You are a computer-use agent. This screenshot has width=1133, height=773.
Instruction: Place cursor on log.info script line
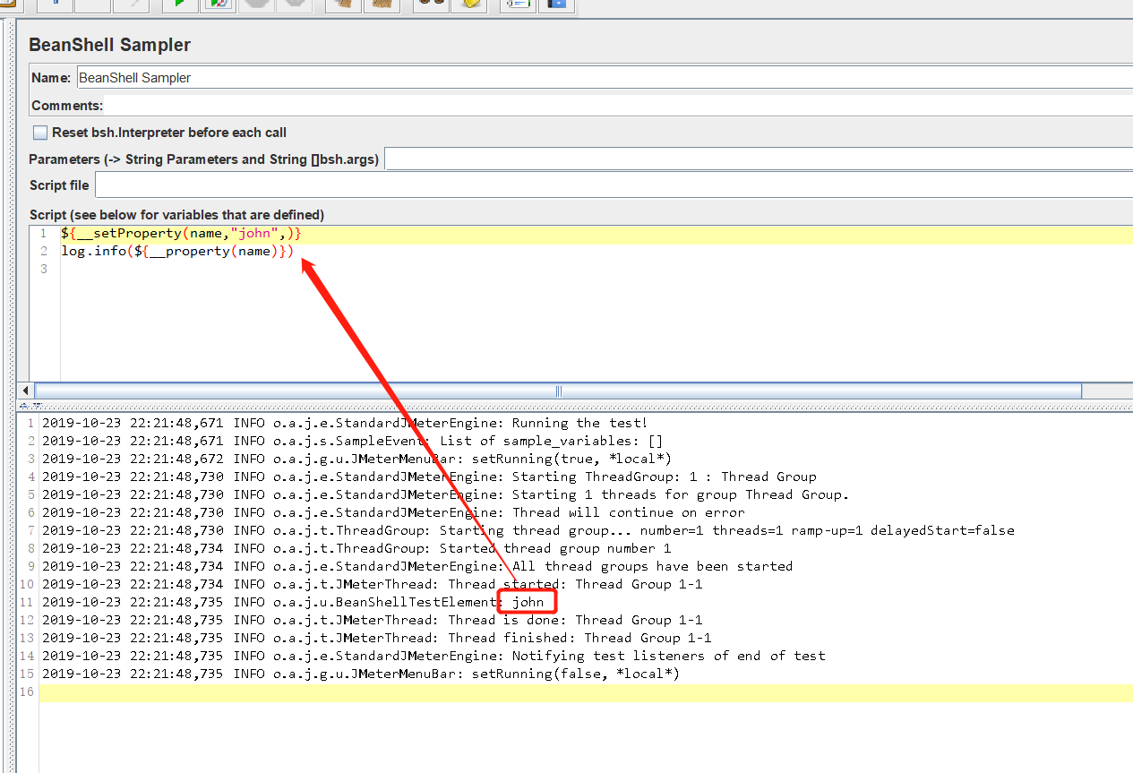pos(177,251)
